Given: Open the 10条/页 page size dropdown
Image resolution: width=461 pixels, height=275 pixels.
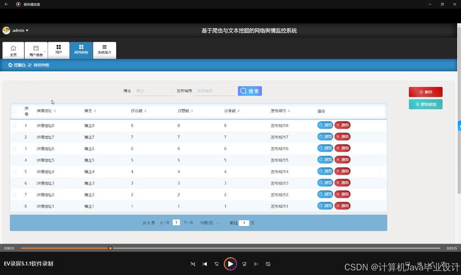Looking at the screenshot, I should pos(209,223).
